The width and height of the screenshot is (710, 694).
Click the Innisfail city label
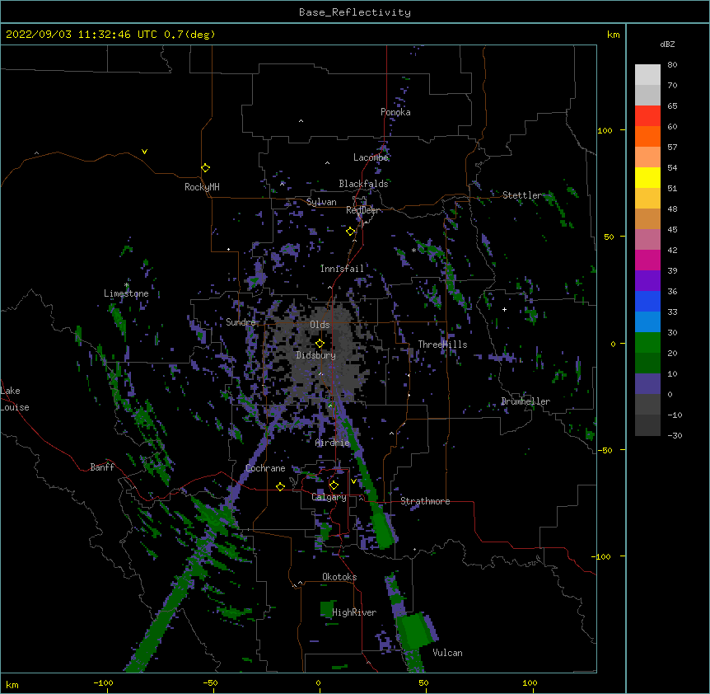[342, 269]
